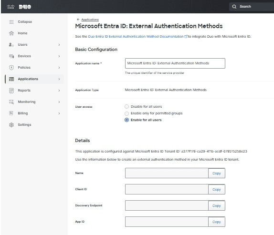Go back via Applications breadcrumb link
The image size is (274, 235).
(x=90, y=20)
